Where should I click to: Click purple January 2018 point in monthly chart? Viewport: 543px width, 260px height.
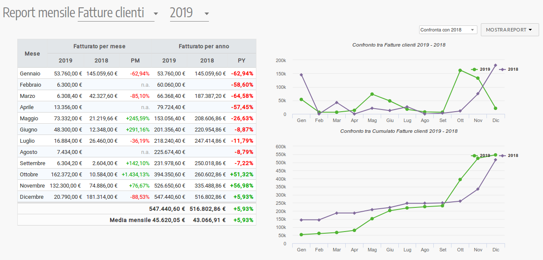301,75
